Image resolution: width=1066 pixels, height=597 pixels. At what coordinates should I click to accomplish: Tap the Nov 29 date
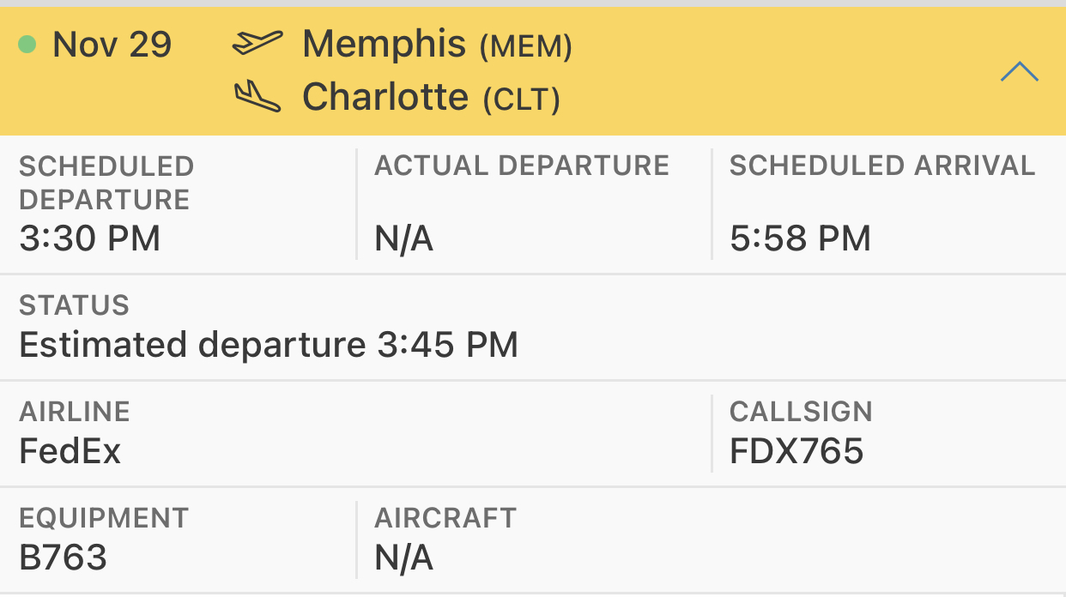[112, 44]
